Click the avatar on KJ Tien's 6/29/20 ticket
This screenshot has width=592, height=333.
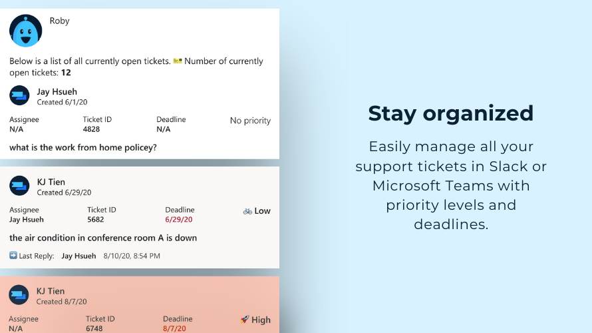click(x=19, y=186)
